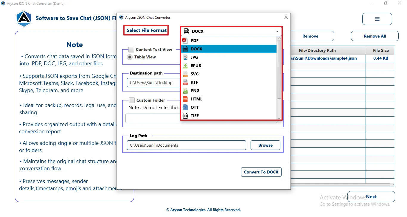This screenshot has width=407, height=217.
Task: Choose DOCX entry in format list
Action: coord(229,49)
